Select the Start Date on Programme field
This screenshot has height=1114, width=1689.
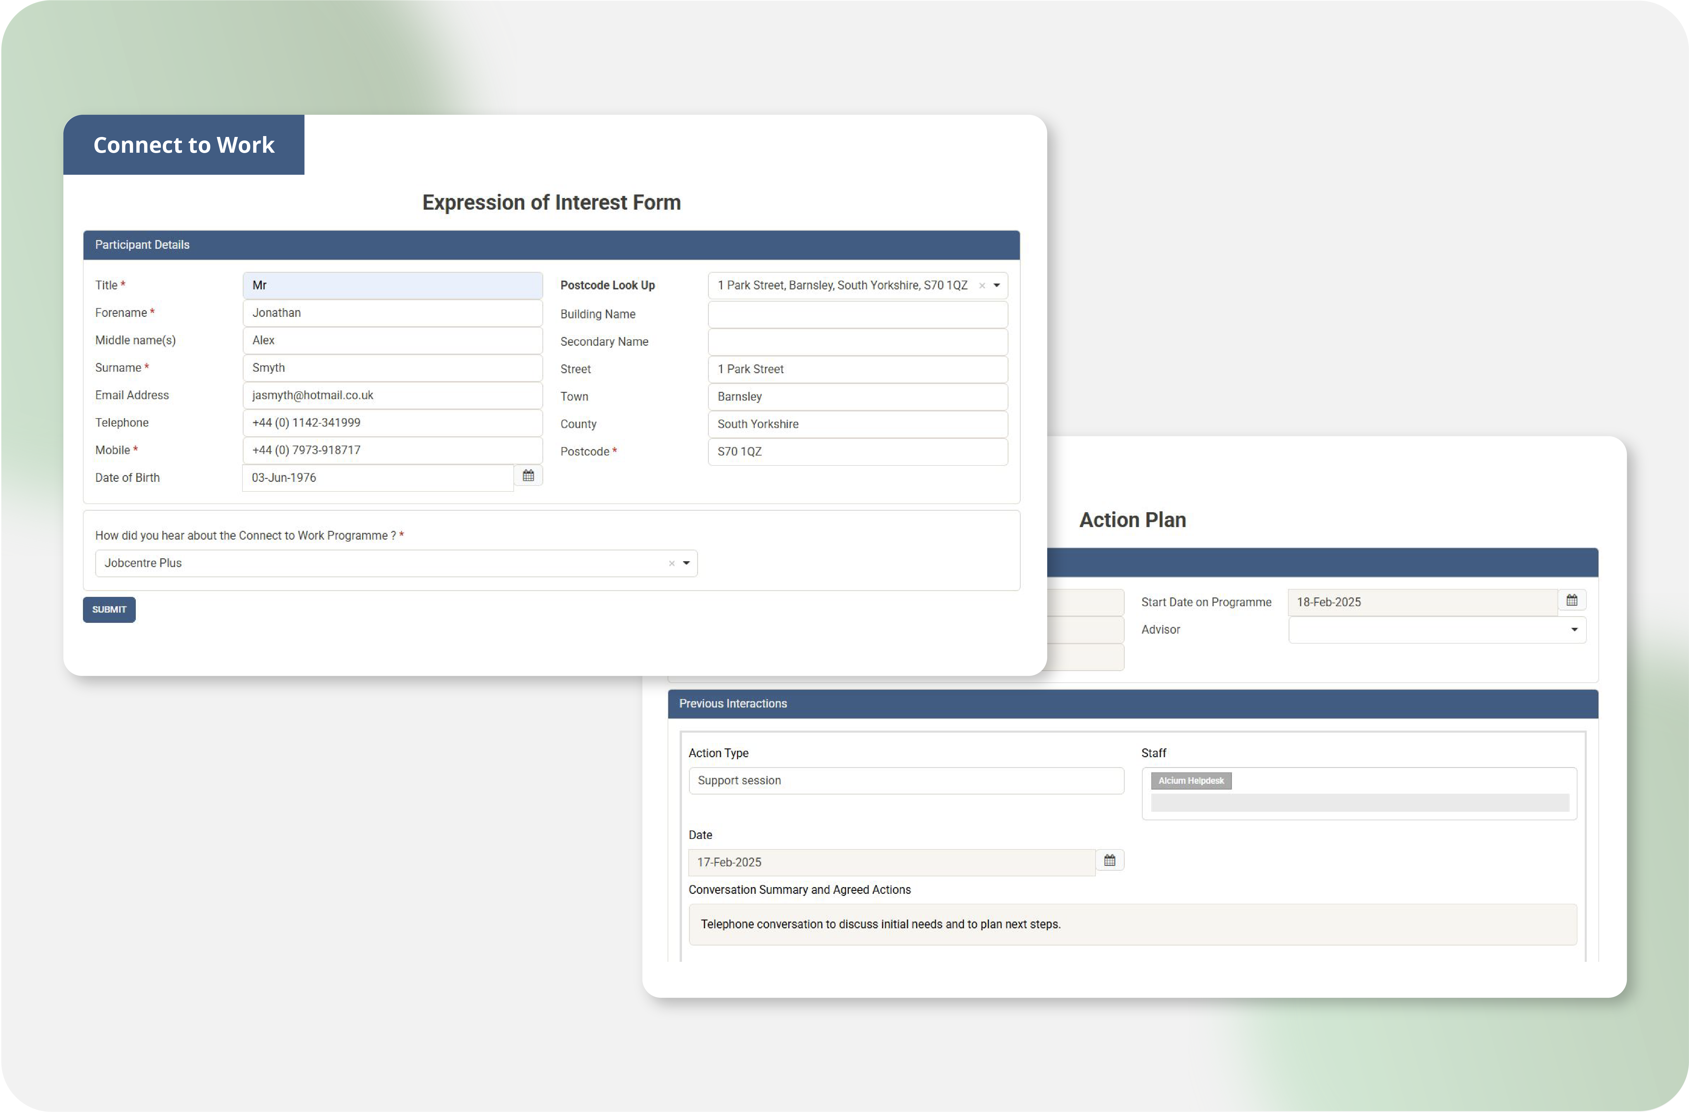point(1423,602)
